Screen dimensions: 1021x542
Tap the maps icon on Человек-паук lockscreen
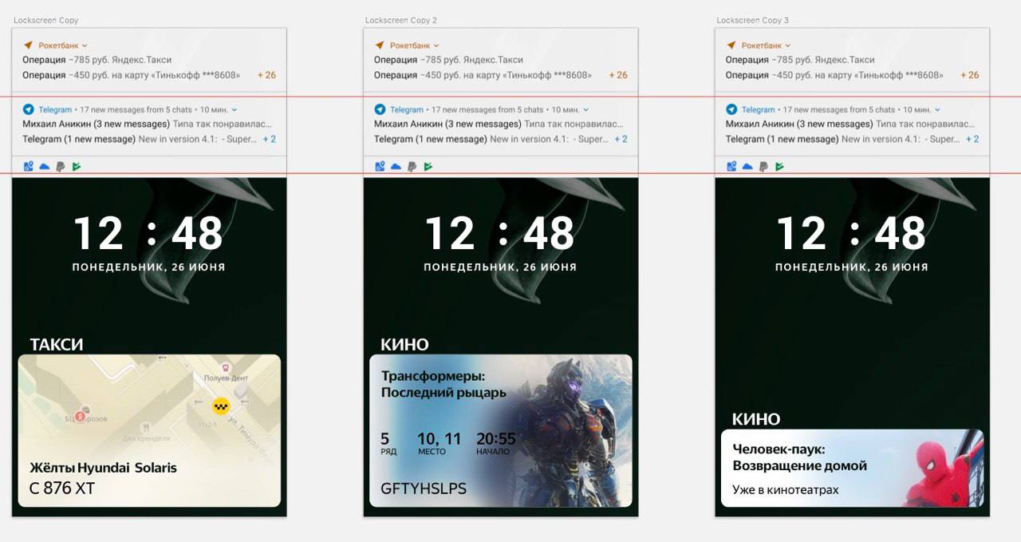[x=731, y=167]
